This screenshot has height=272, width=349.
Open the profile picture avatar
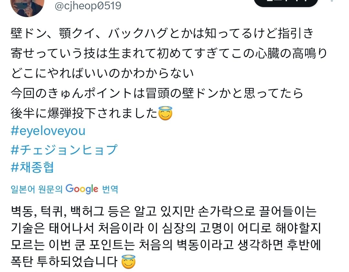tap(27, 7)
